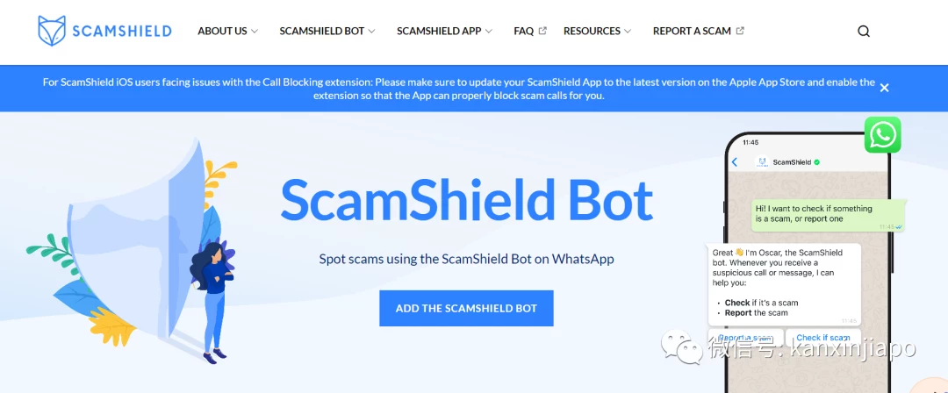Click the green WhatsApp icon

click(x=882, y=135)
